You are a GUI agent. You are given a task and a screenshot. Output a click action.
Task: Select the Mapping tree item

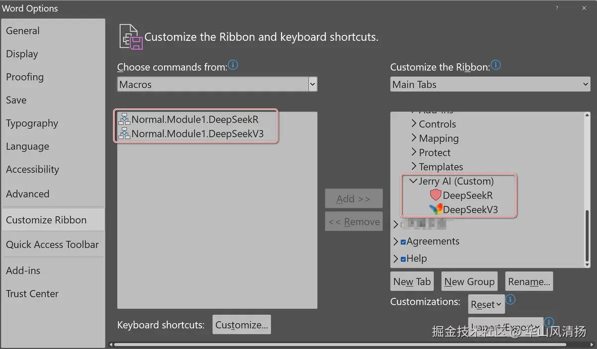coord(438,138)
